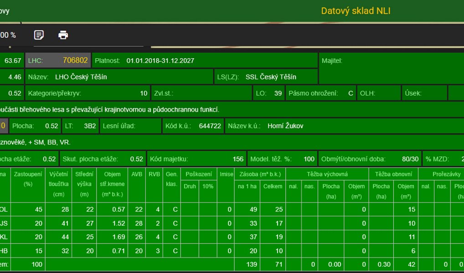The image size is (464, 273).
Task: Click the Model. těž. % field
Action: click(282, 159)
